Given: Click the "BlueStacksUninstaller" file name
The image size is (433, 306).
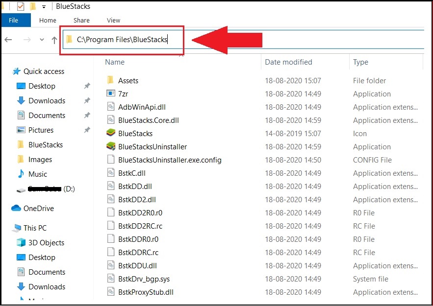Looking at the screenshot, I should pos(153,147).
